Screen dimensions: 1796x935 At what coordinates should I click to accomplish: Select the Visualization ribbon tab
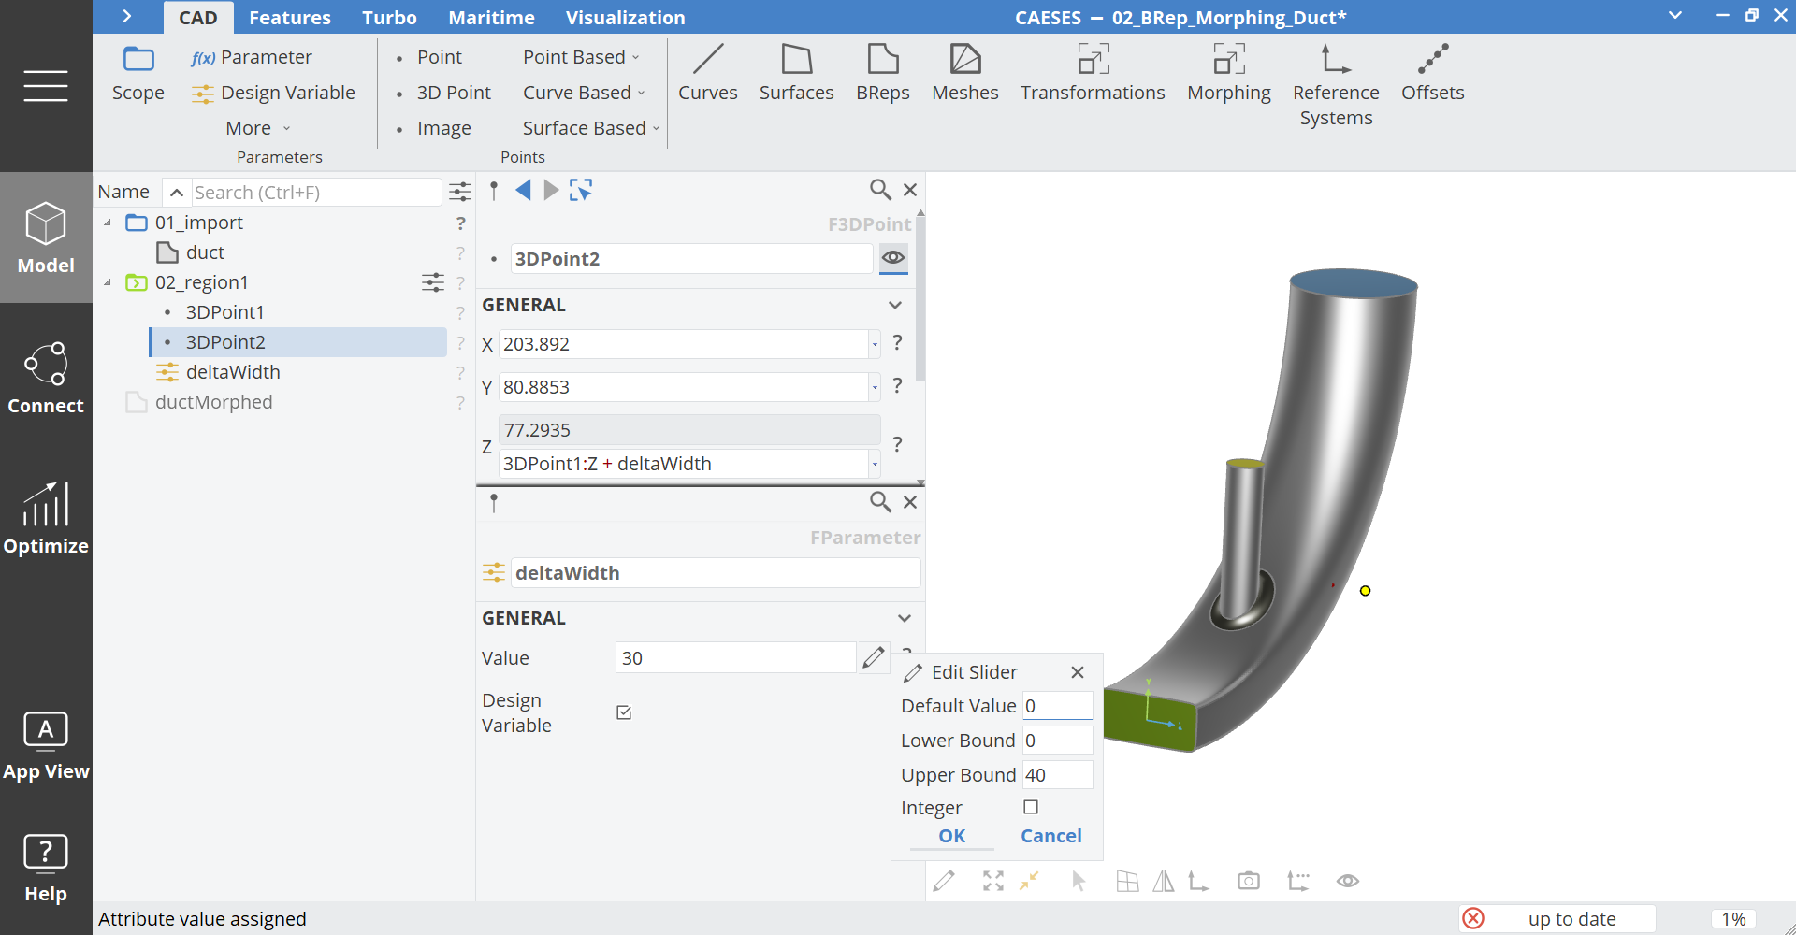pyautogui.click(x=625, y=18)
